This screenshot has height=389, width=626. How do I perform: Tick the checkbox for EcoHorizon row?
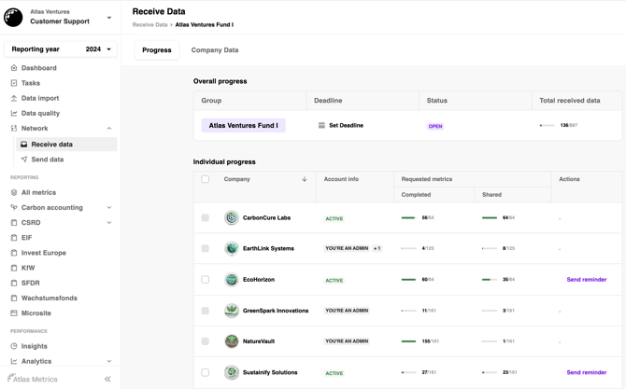pos(206,280)
